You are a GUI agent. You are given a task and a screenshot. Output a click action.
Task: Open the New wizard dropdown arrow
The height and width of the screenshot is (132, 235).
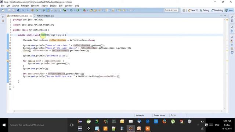(x=6, y=10)
